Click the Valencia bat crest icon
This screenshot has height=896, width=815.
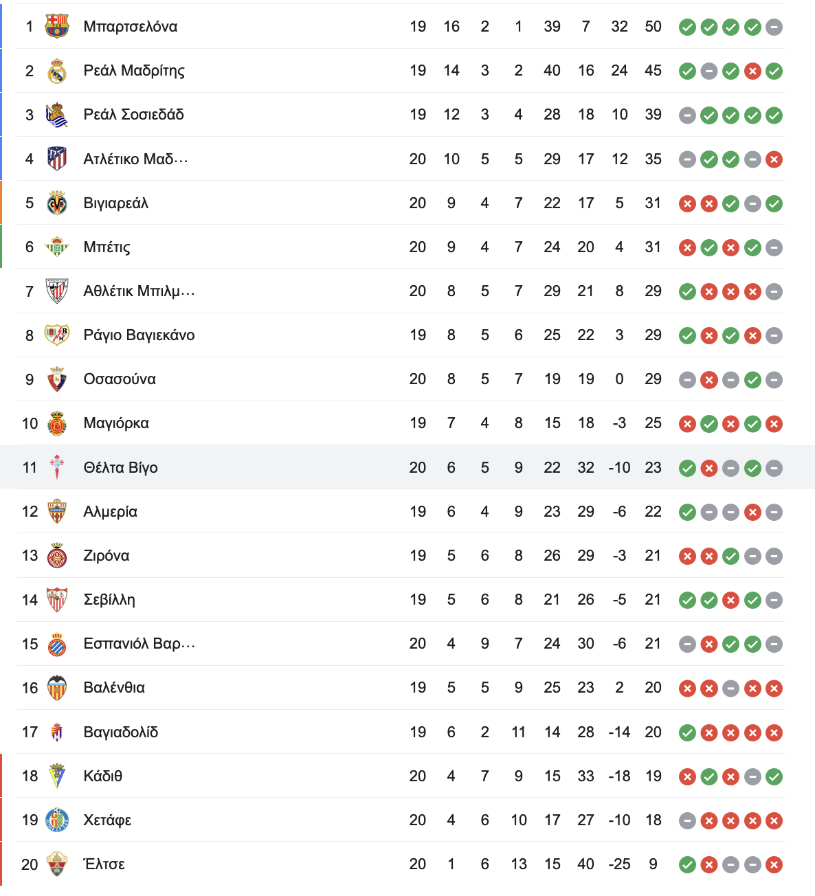pos(57,687)
